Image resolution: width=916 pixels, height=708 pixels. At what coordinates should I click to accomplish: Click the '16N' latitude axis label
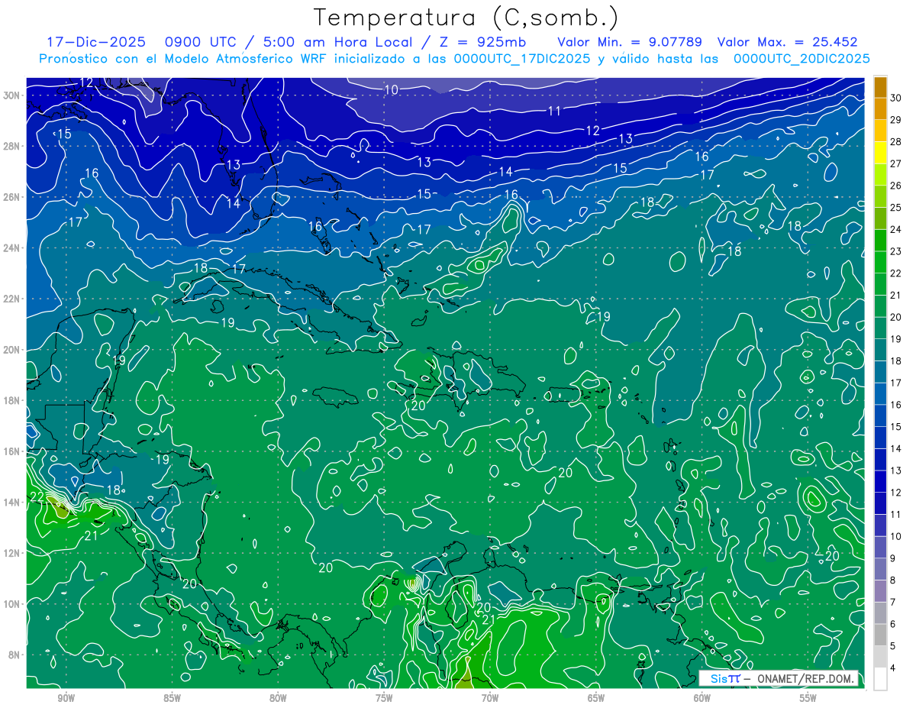(x=11, y=451)
